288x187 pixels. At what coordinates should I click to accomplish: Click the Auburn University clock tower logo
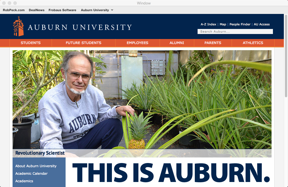[18, 26]
